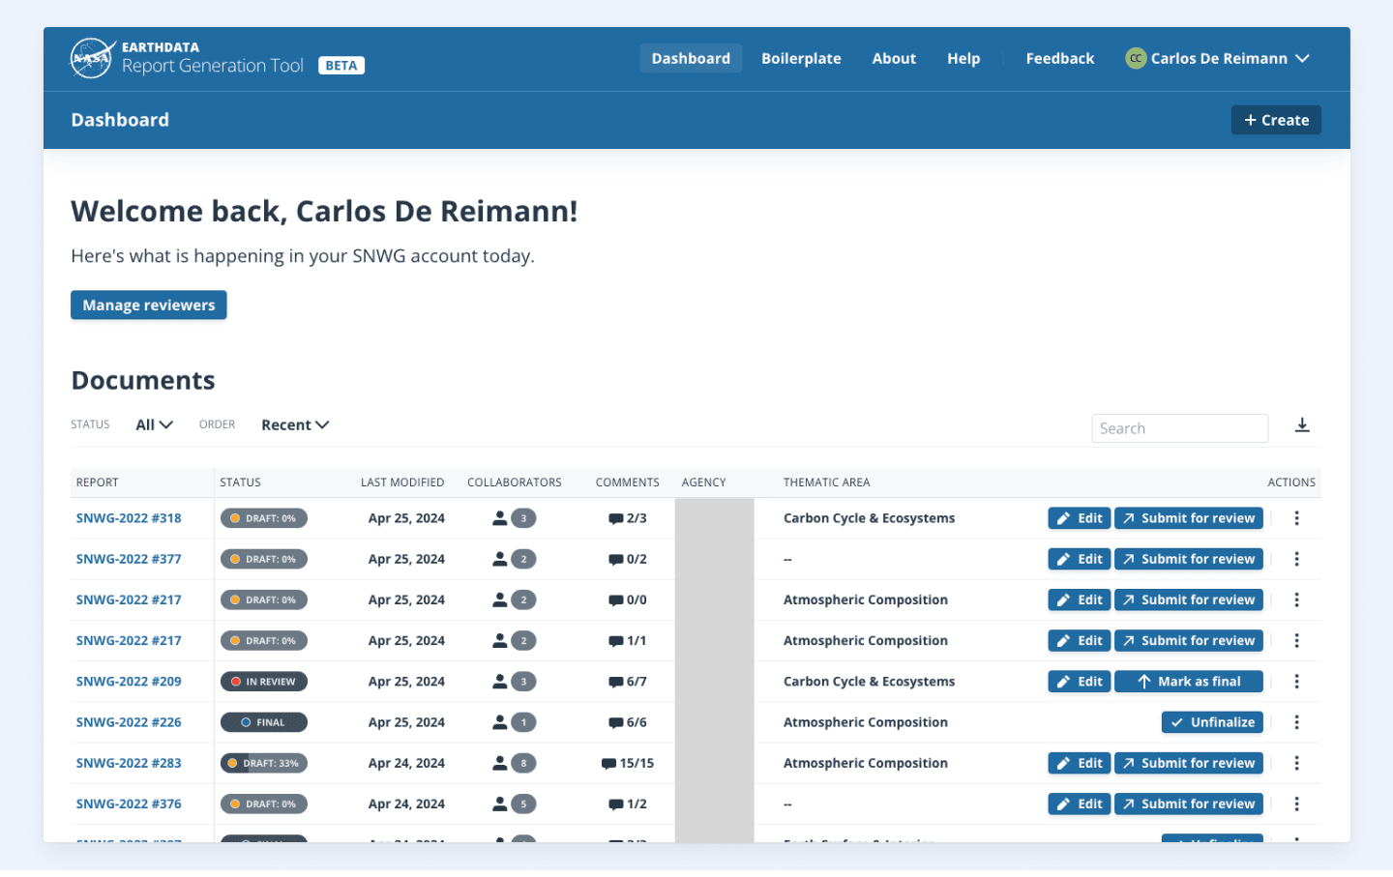This screenshot has width=1393, height=877.
Task: Open the three-dot menu for SNWG-2022 #209
Action: tap(1296, 682)
